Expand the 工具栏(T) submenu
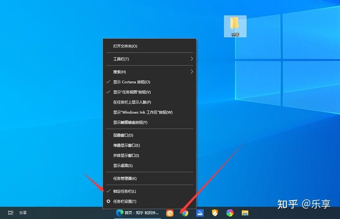Viewport: 340px width, 219px height. click(149, 59)
